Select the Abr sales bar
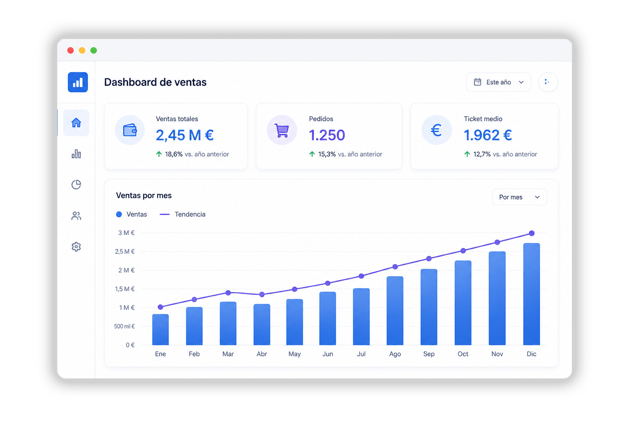Viewport: 637px width, 424px height. [x=262, y=325]
